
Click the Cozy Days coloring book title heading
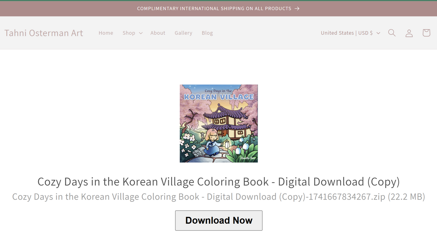click(219, 182)
